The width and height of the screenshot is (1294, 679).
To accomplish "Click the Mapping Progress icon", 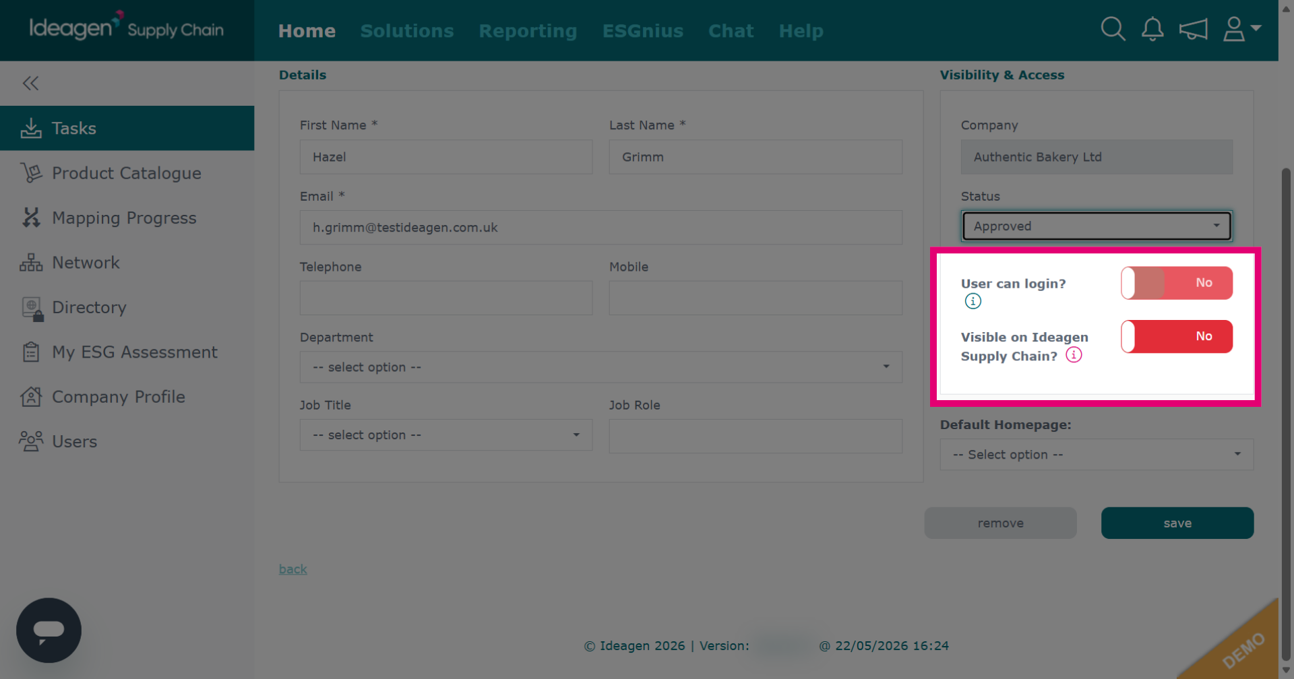I will 31,218.
